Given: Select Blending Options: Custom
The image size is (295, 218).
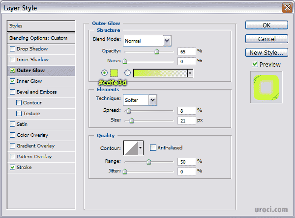Looking at the screenshot, I should point(41,38).
